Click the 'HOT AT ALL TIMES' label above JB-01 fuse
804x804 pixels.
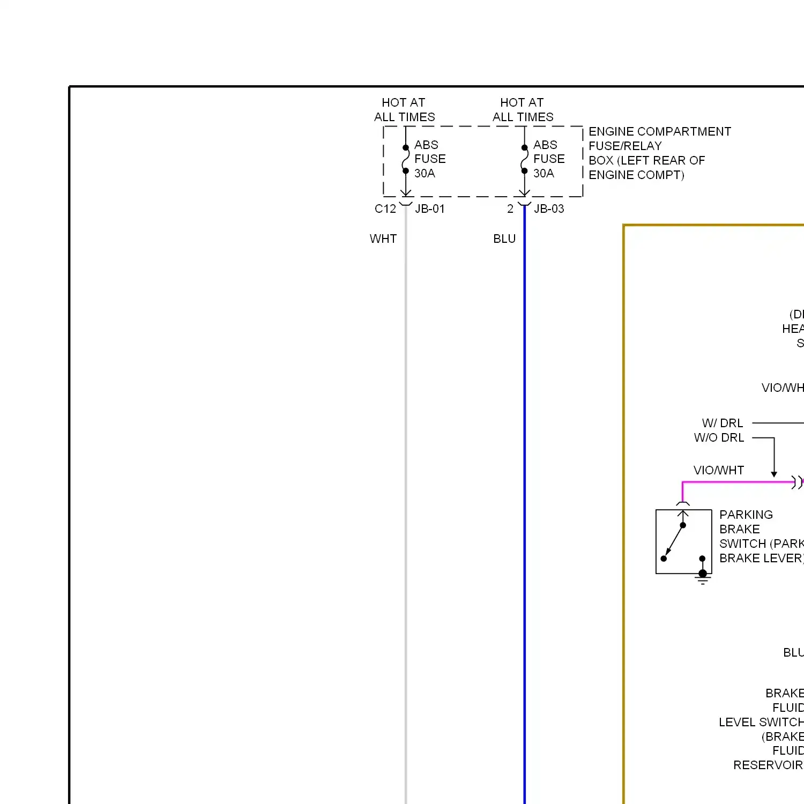click(404, 110)
